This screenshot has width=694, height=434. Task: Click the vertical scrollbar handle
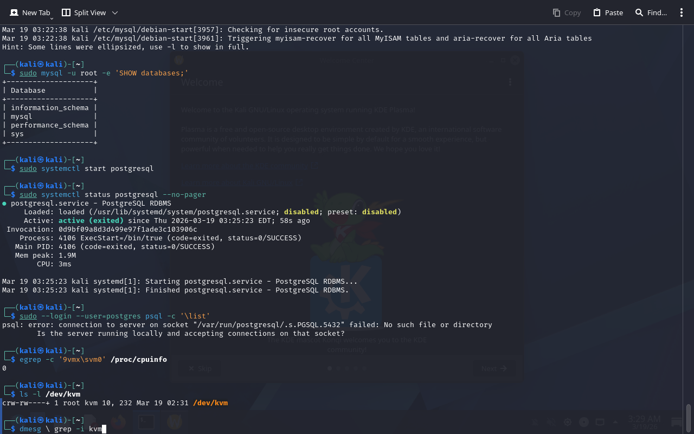[x=689, y=418]
